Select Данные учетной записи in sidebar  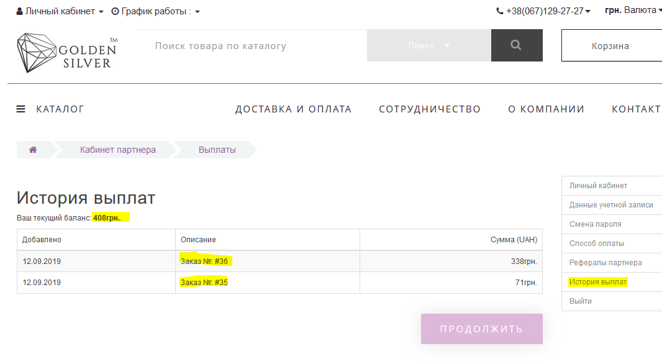click(x=610, y=205)
